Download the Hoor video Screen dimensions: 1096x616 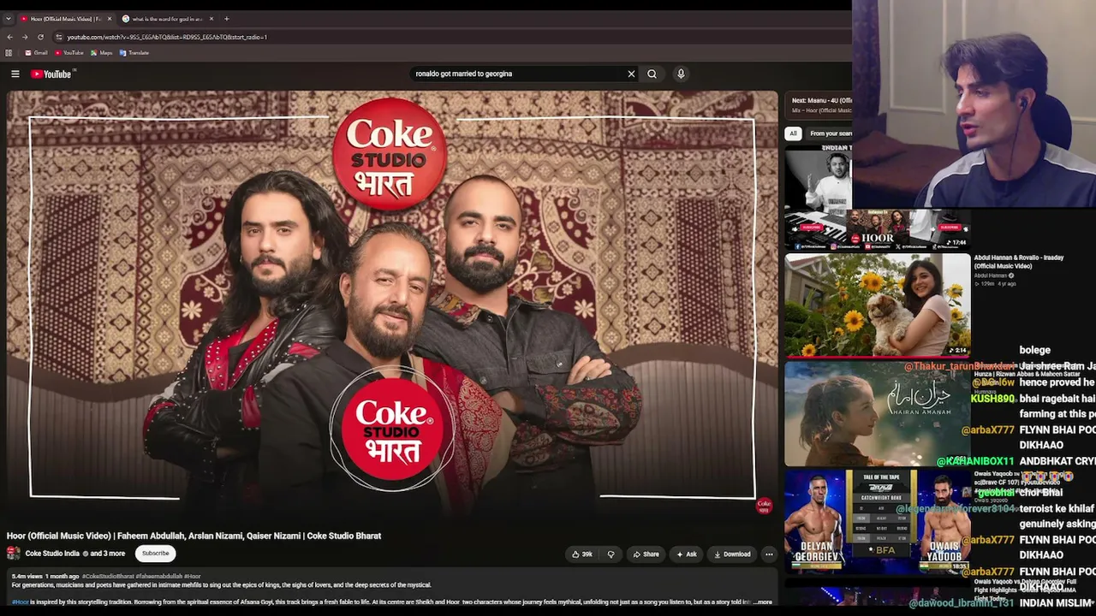pos(732,554)
